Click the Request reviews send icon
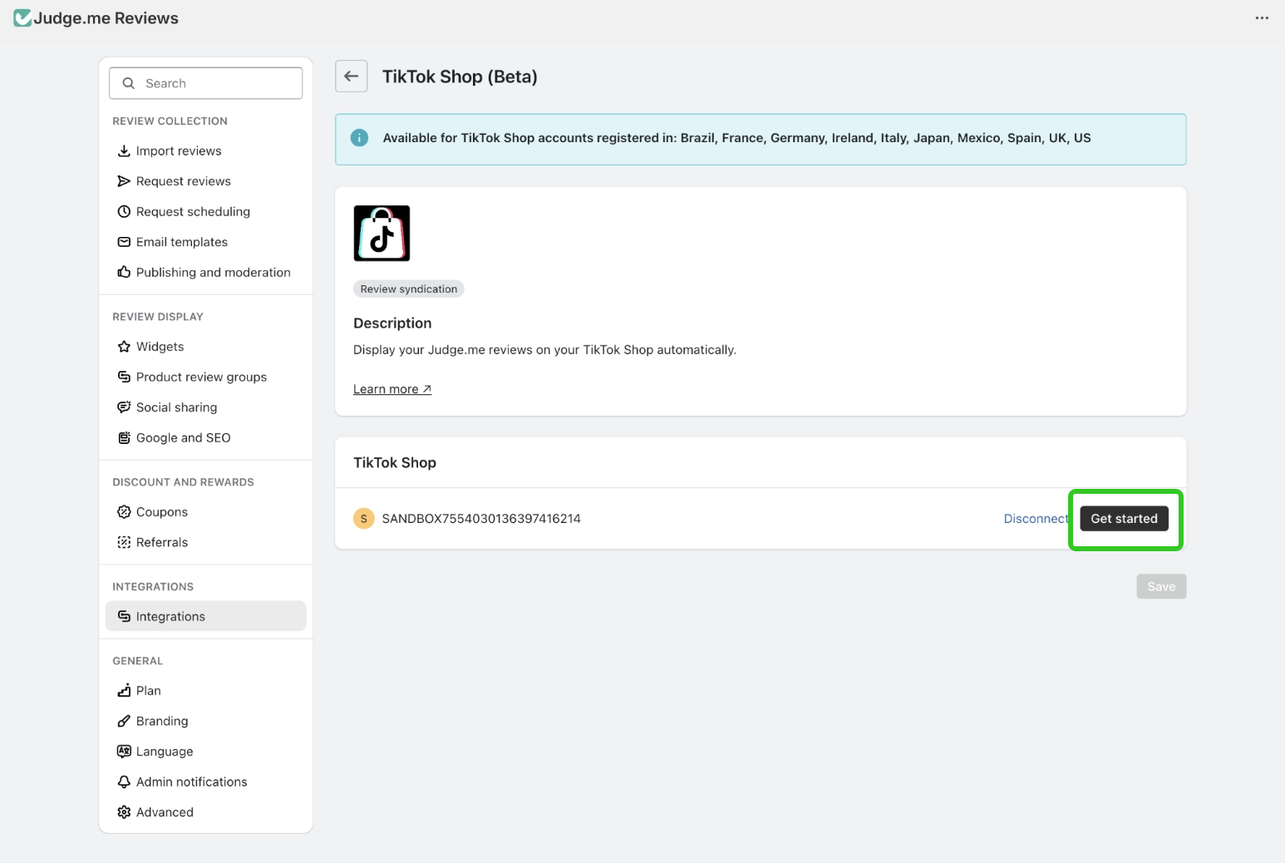Screen dimensions: 1285x863 [x=124, y=181]
